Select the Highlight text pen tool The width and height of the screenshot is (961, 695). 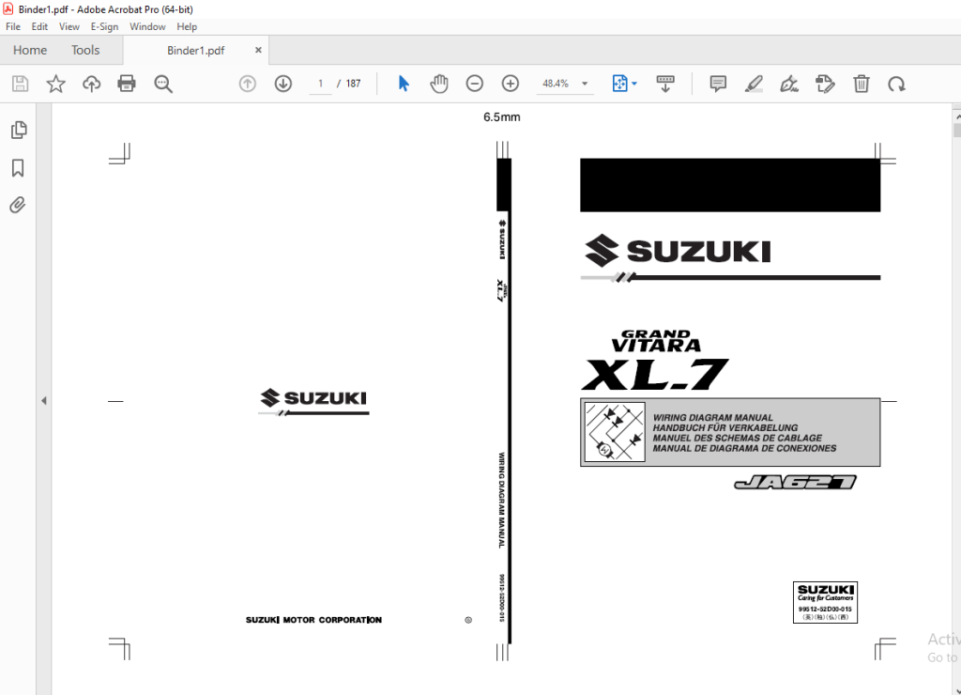[754, 84]
